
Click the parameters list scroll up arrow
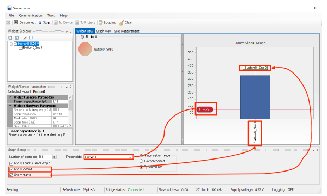[x=70, y=97]
